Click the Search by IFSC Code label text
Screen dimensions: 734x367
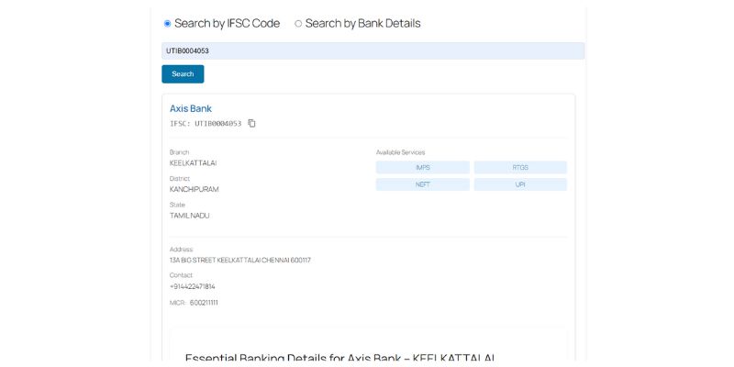(227, 24)
